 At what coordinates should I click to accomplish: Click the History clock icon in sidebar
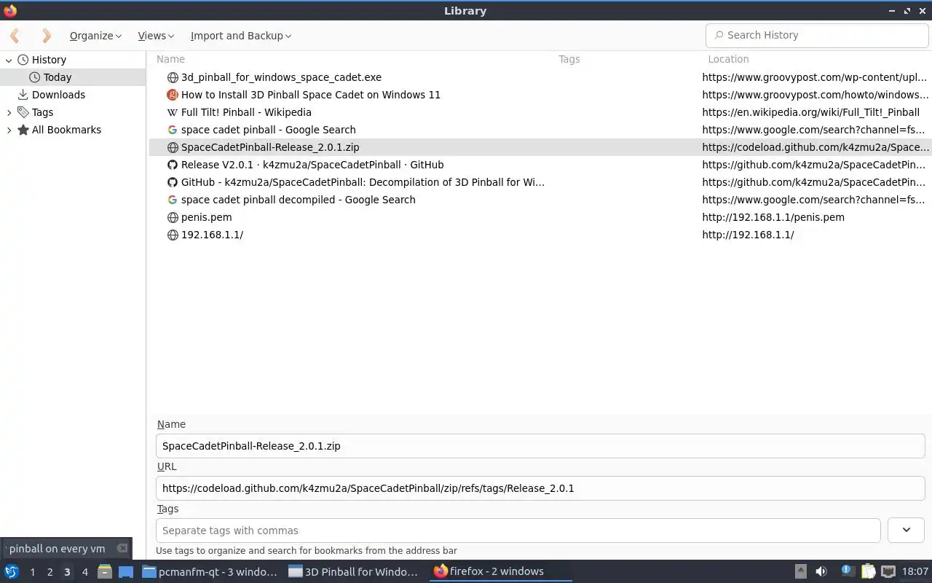[23, 60]
